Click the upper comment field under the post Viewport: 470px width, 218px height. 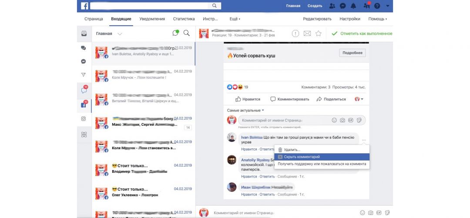(302, 120)
